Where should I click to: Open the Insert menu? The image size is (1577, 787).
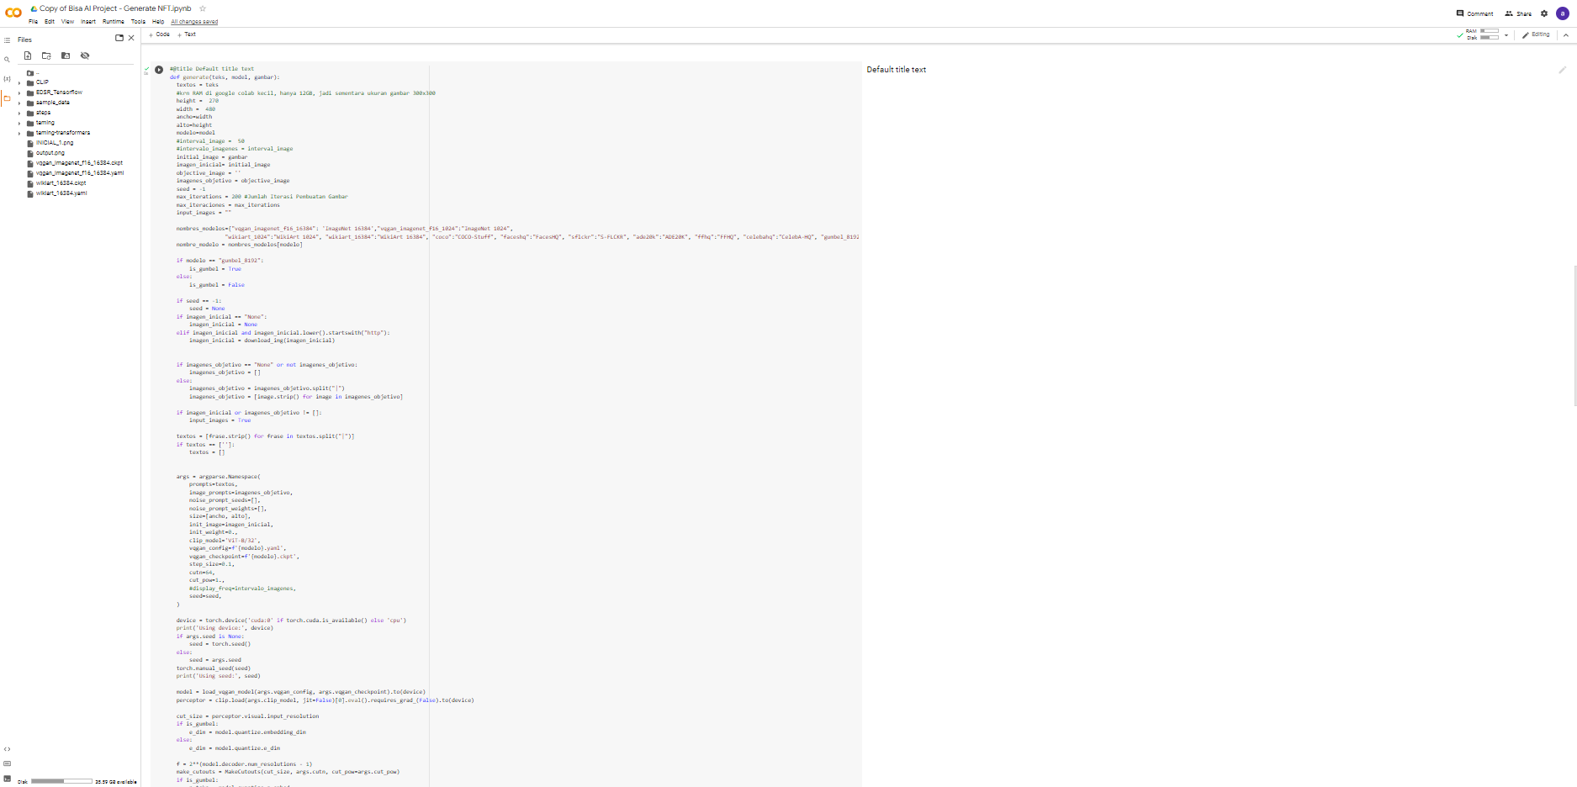point(88,22)
